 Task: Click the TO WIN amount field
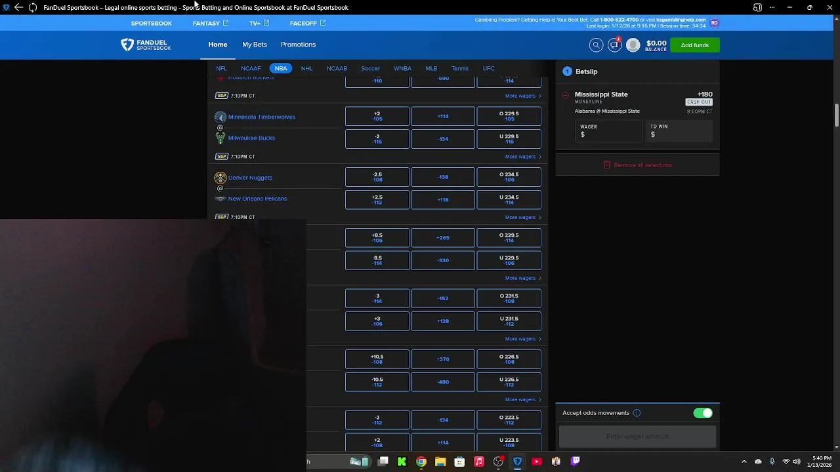(679, 131)
